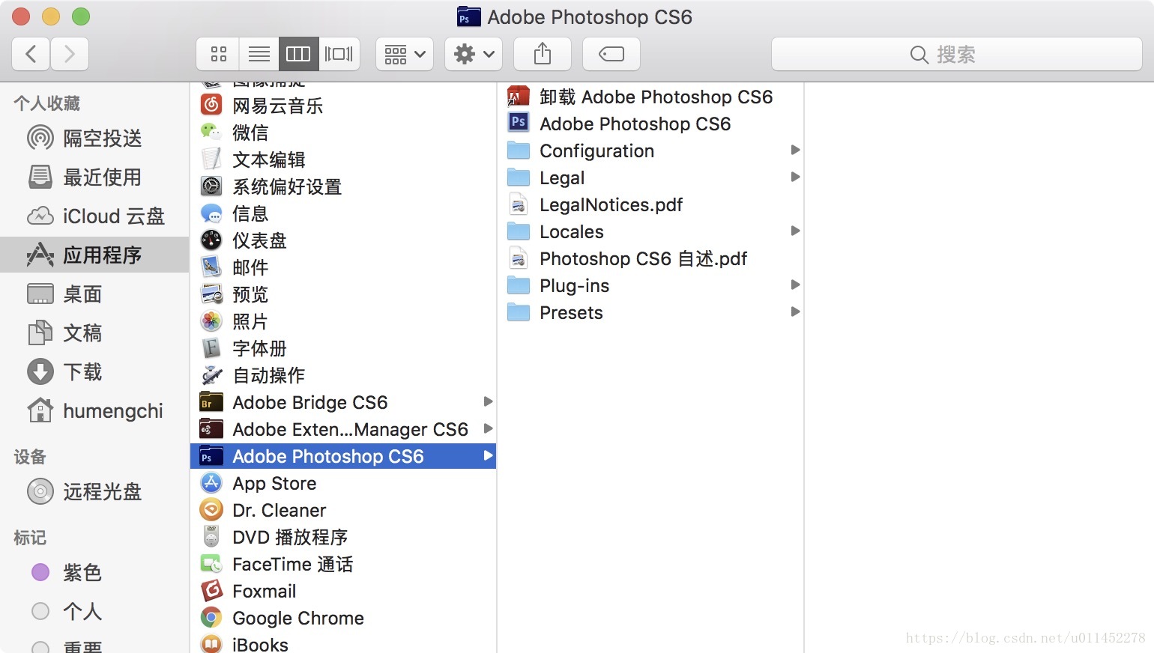Viewport: 1154px width, 653px height.
Task: Go back with the left chevron button
Action: (x=31, y=54)
